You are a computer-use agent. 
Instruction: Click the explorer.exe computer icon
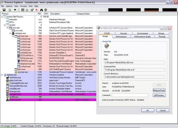pos(5,75)
